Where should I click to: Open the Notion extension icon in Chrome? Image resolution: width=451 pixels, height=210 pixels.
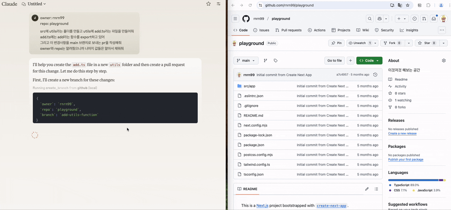(420, 5)
